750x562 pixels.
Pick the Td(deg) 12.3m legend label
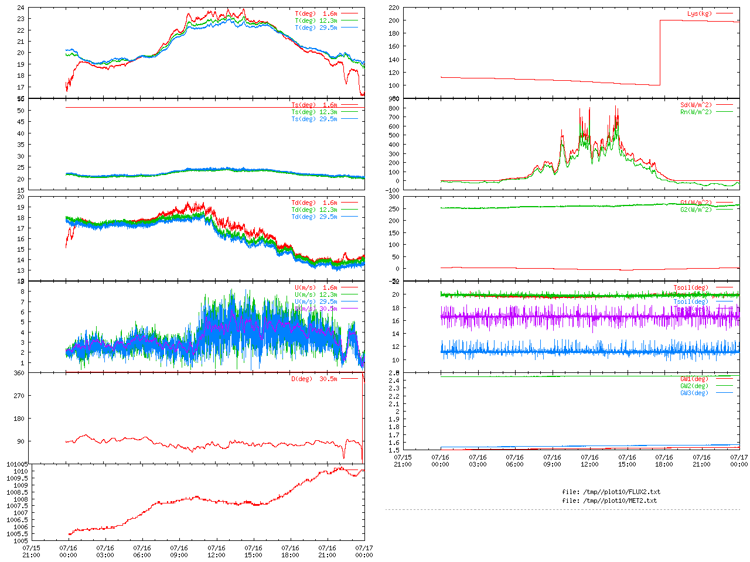pos(315,210)
